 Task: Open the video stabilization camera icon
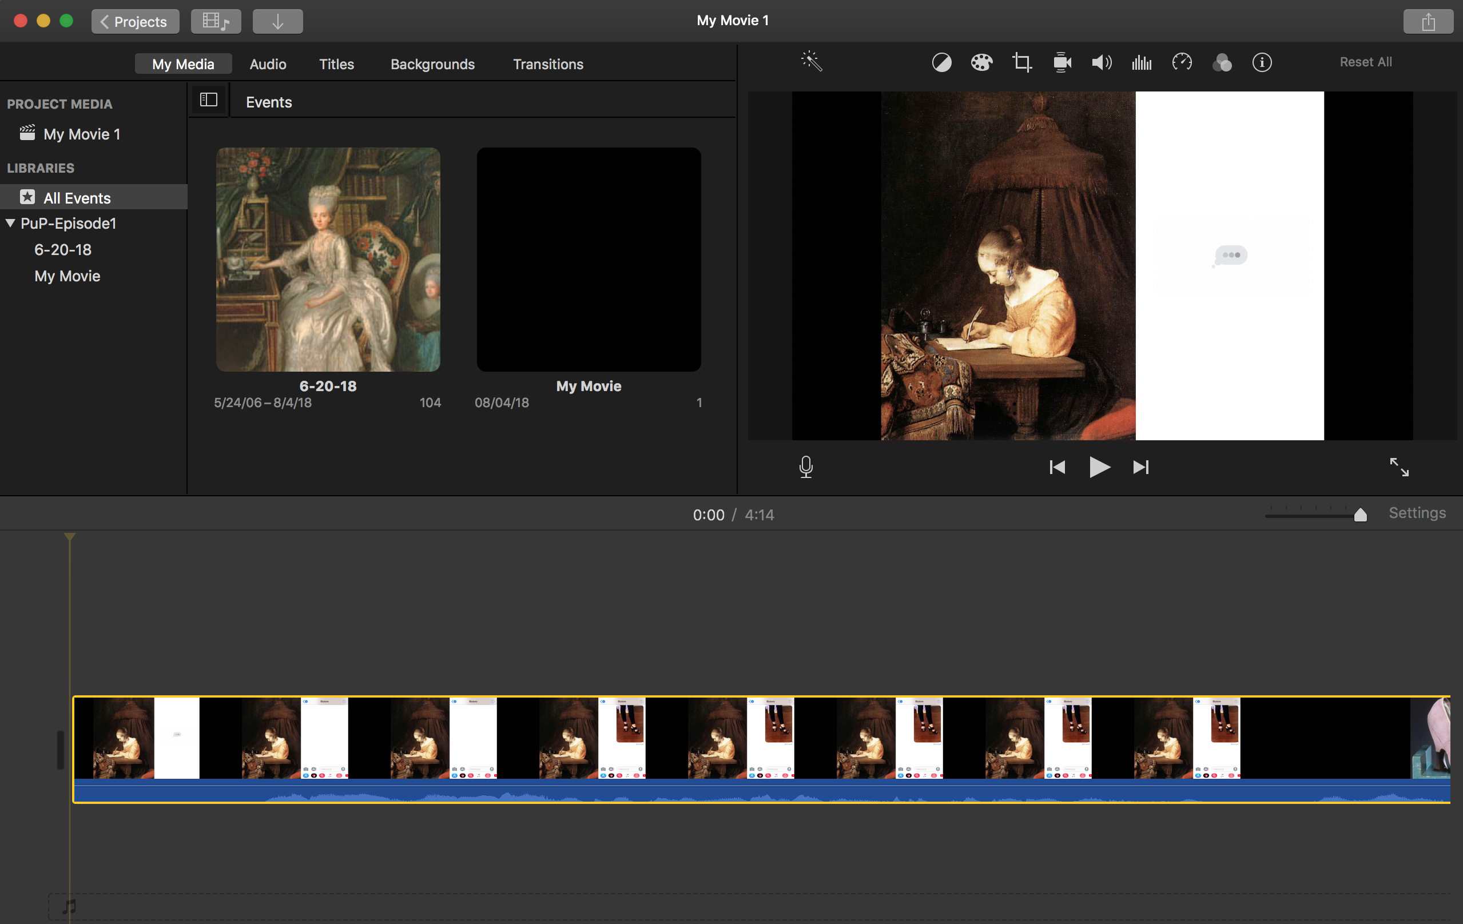pyautogui.click(x=1062, y=62)
